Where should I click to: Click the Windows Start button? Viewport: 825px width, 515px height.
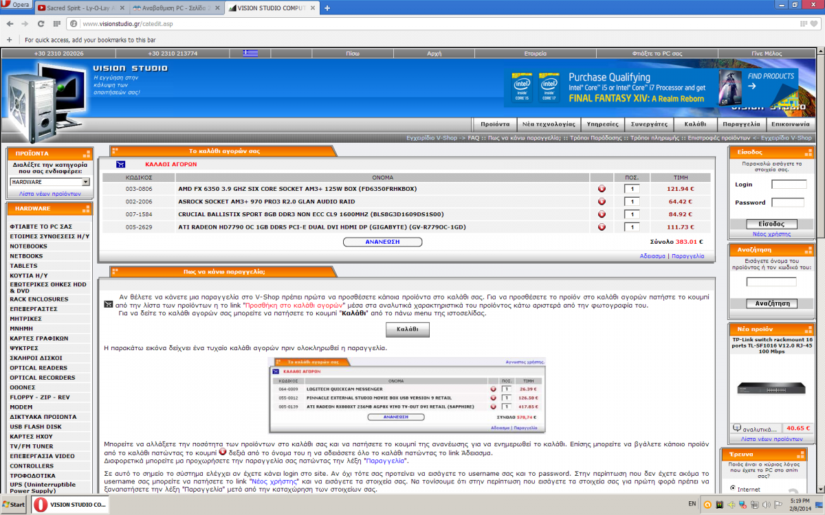coord(13,505)
